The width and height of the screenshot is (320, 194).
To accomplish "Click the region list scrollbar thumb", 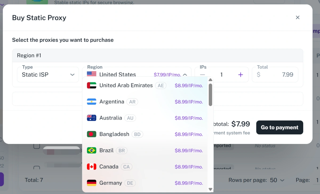I will 210,95.
